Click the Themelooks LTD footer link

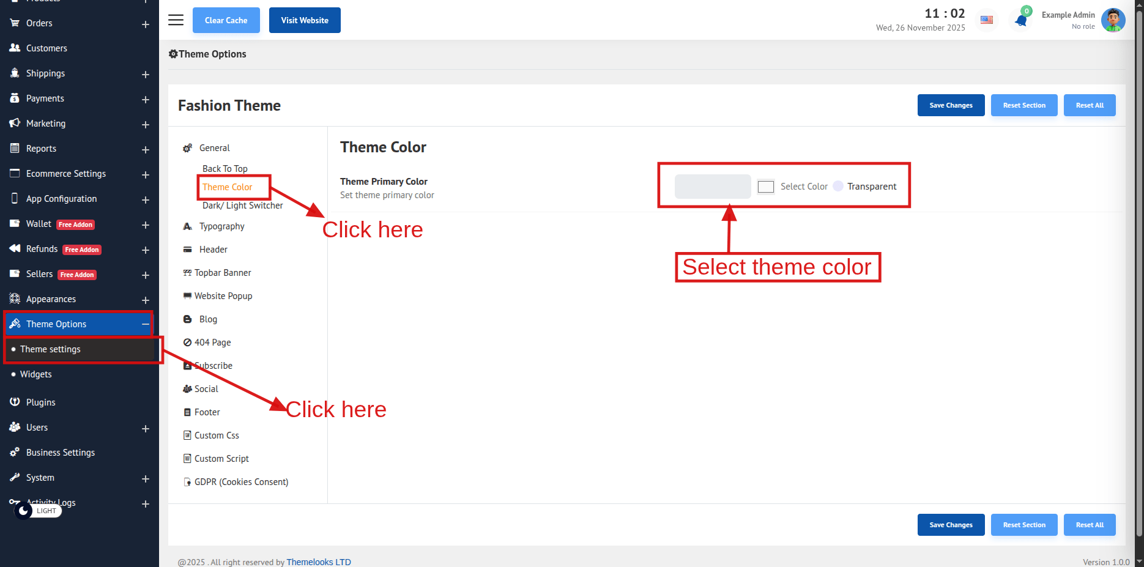[319, 562]
